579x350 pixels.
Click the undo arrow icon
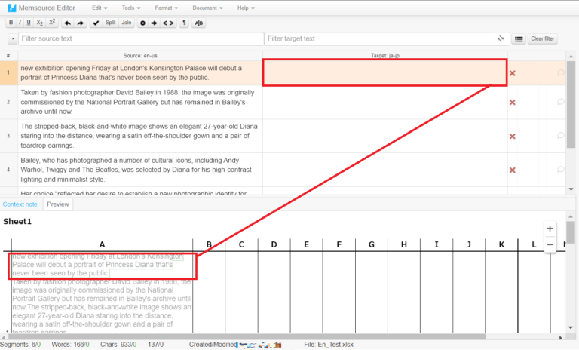pyautogui.click(x=68, y=23)
